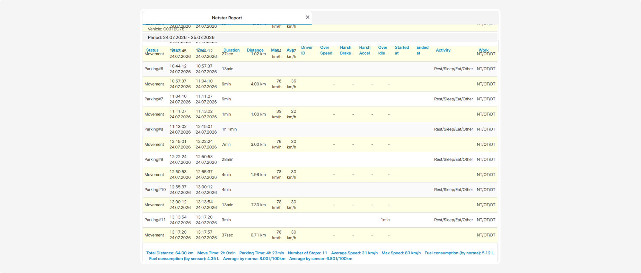Click the 1.98 km distance cell
The image size is (641, 273).
coord(258,175)
